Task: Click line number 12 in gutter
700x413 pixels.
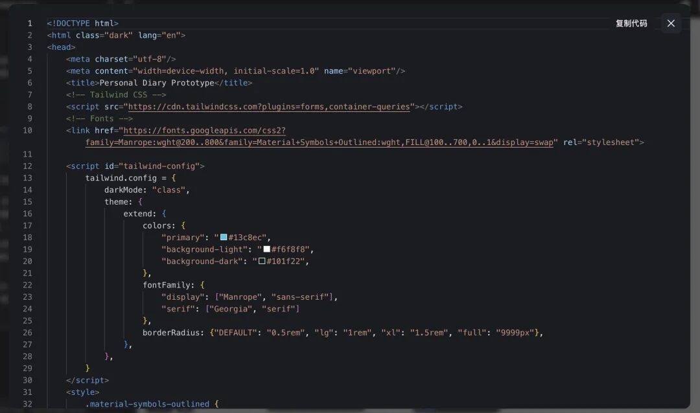Action: pyautogui.click(x=27, y=166)
